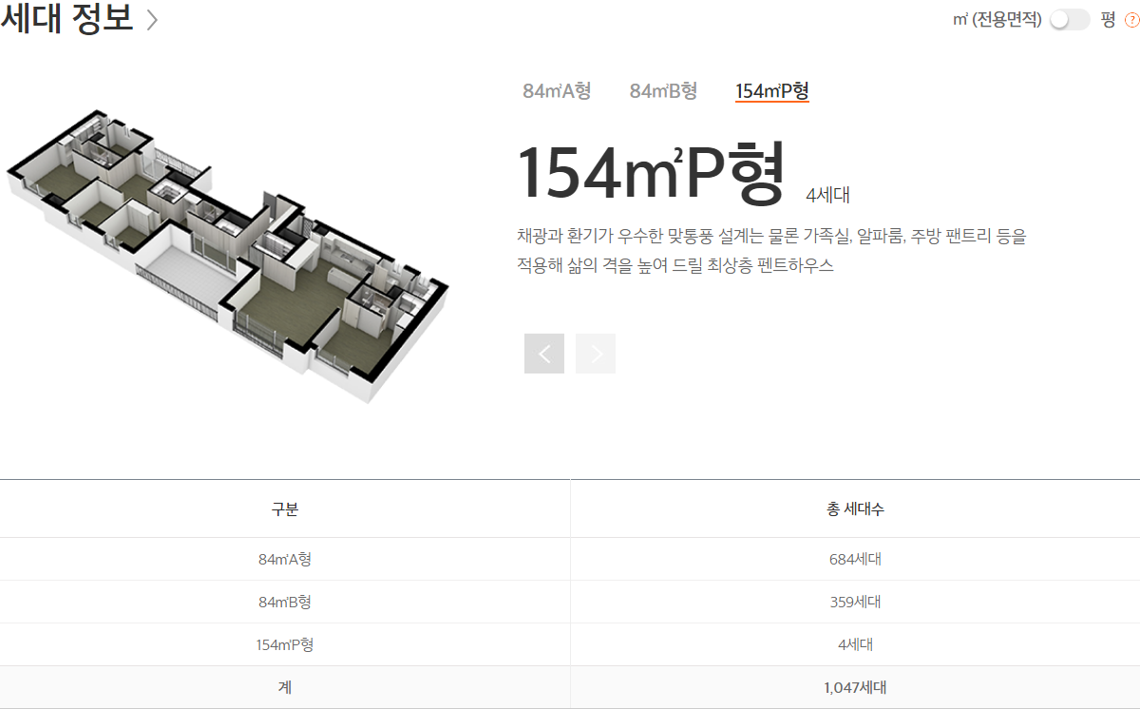This screenshot has width=1140, height=709.
Task: Open 세대 정보 section via chevron arrow
Action: (x=152, y=20)
